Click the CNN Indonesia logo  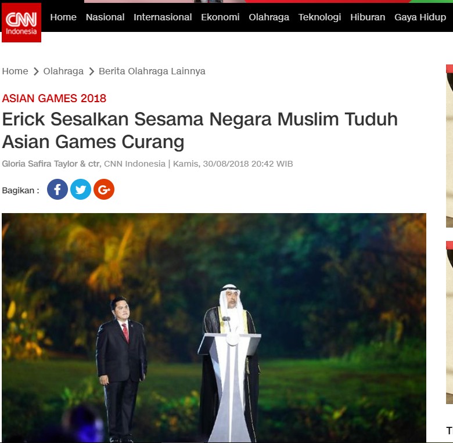21,23
